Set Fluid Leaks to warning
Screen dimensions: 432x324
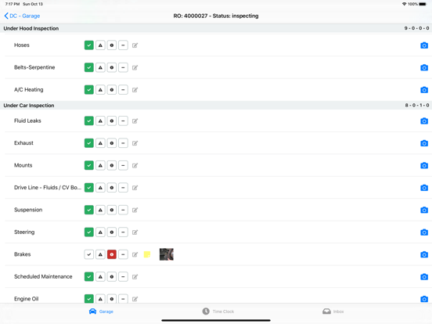(100, 121)
